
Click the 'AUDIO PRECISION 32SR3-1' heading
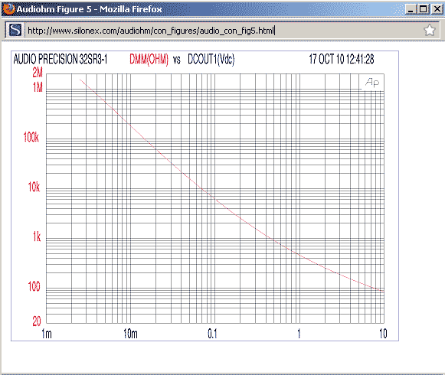tap(61, 59)
